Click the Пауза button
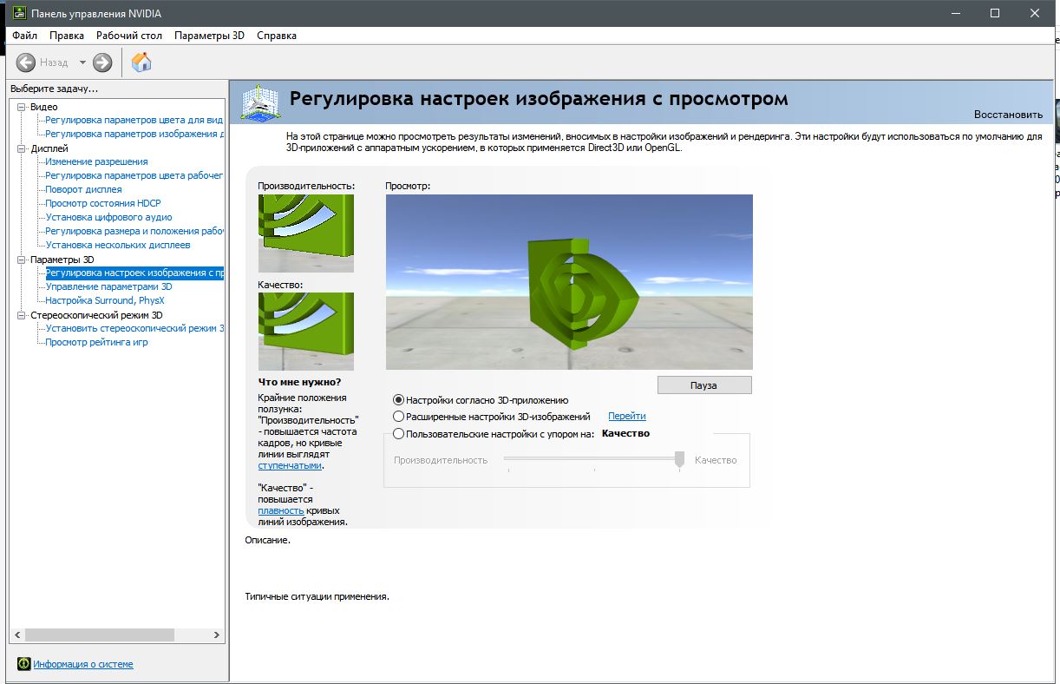The image size is (1060, 684). [704, 385]
